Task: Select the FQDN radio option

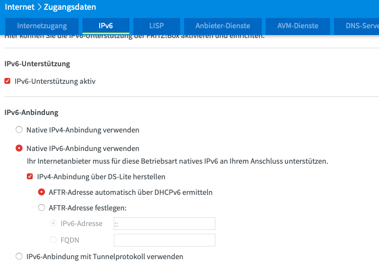Action: click(53, 240)
